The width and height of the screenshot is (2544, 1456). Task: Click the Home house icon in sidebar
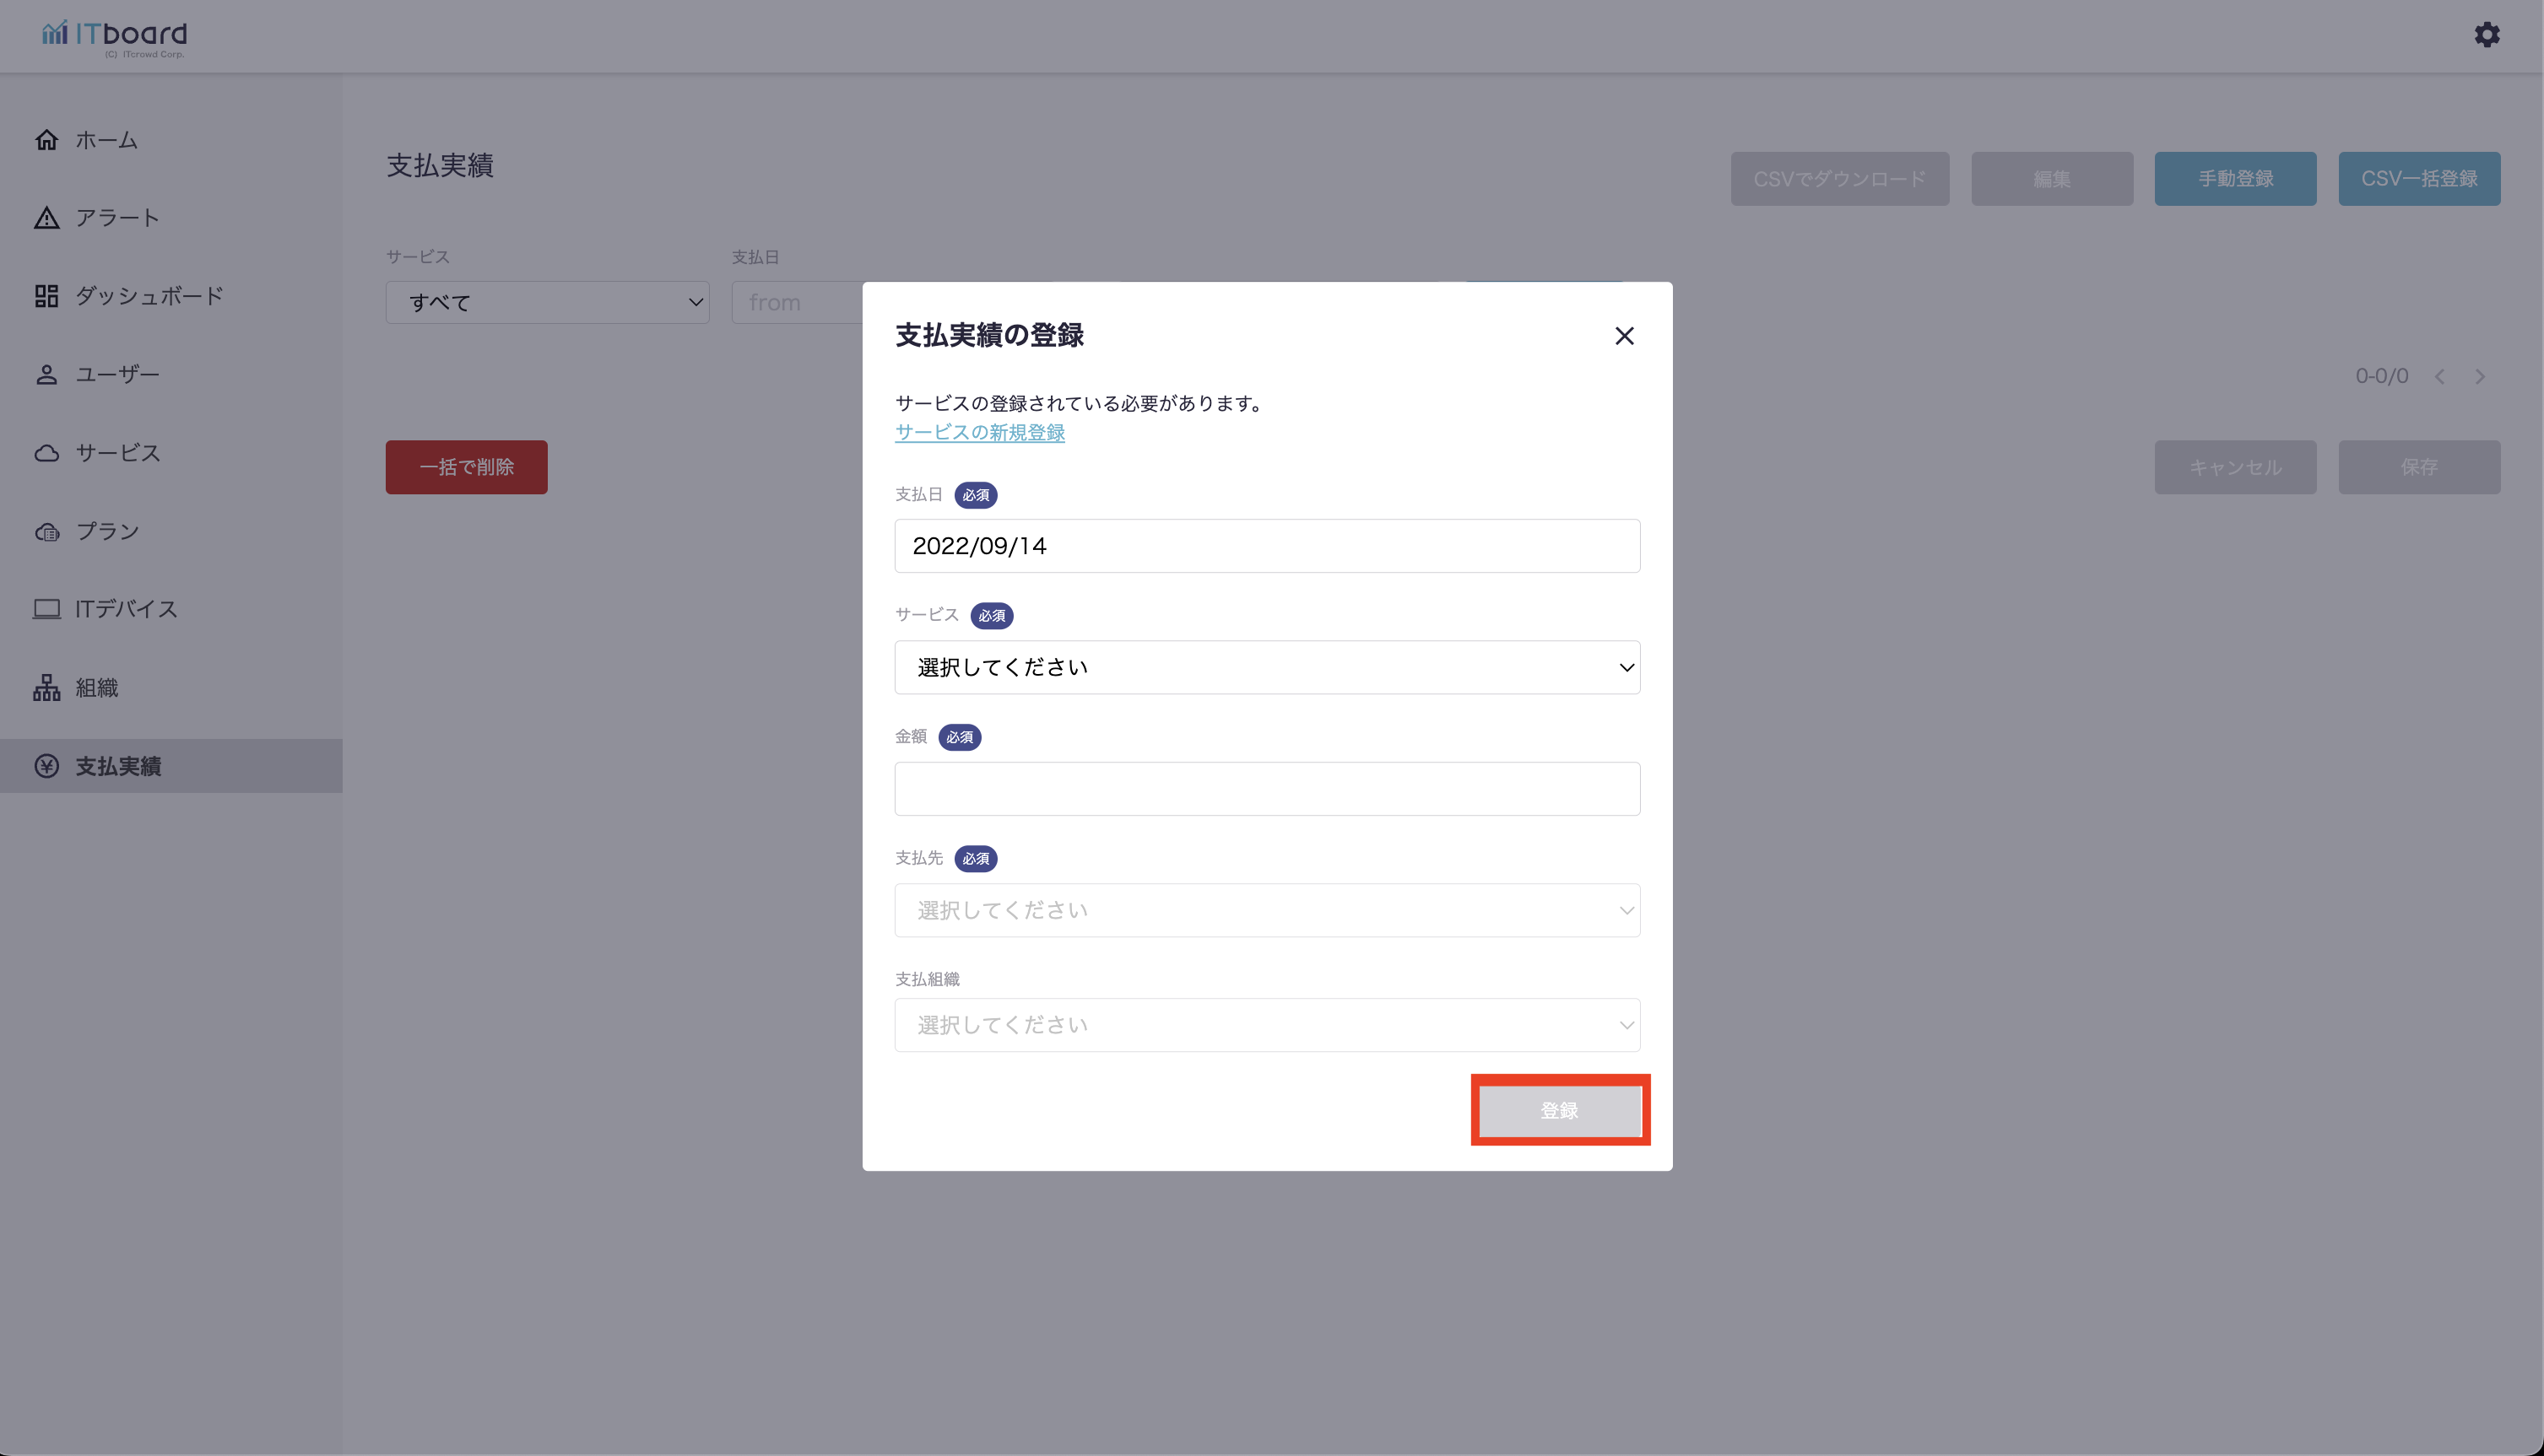point(46,140)
